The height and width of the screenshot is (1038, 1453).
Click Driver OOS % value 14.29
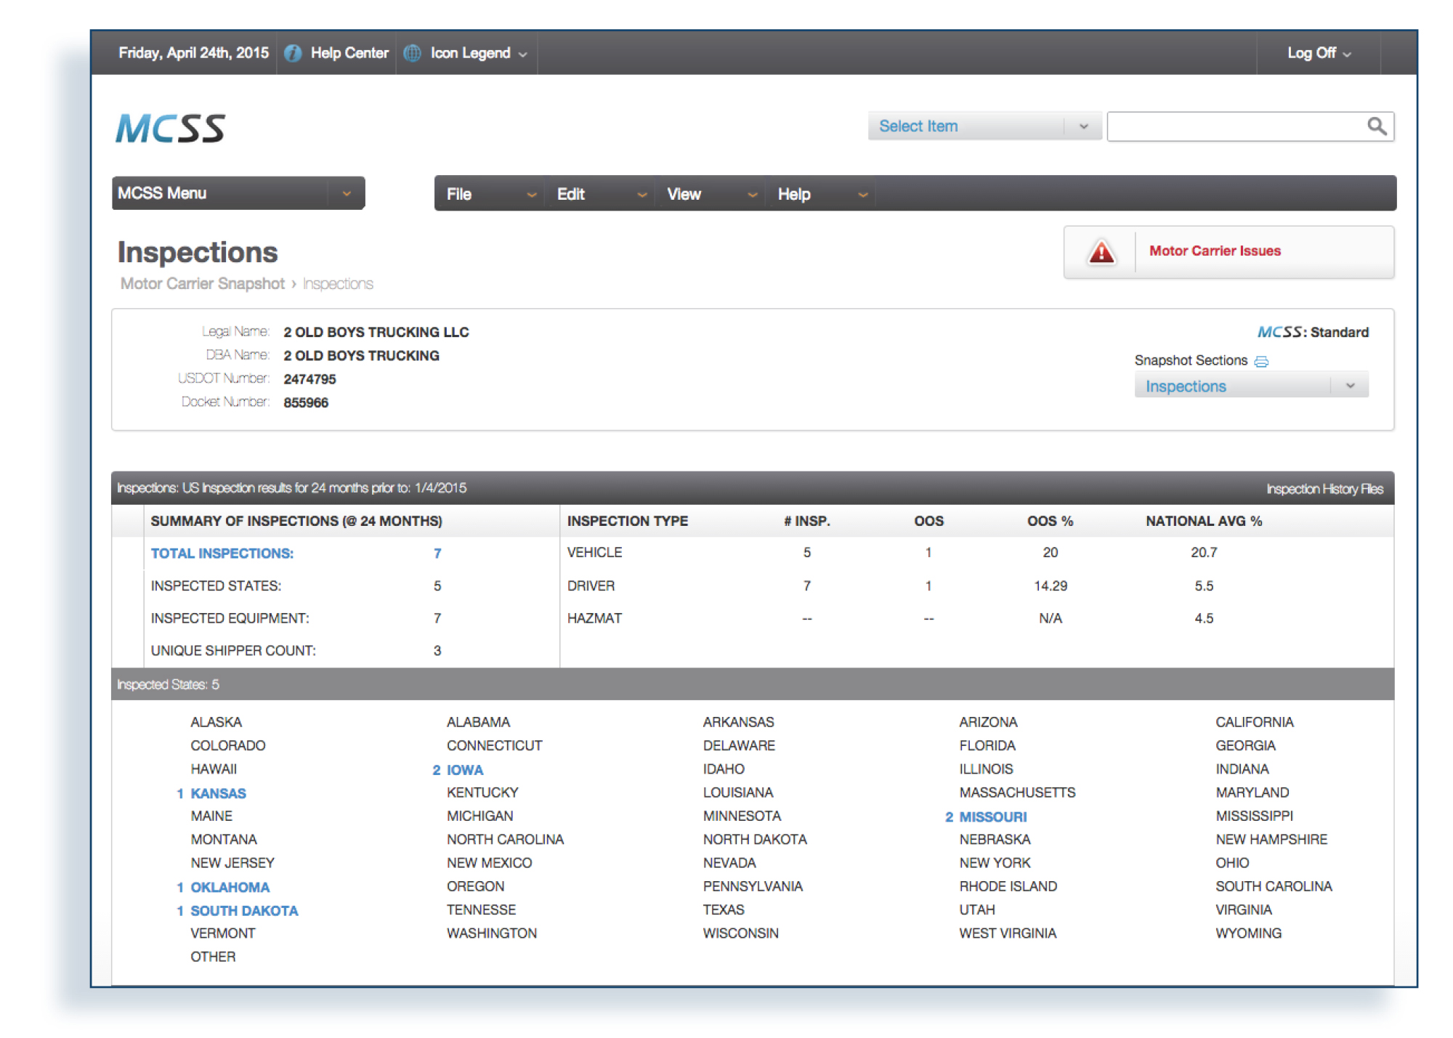[1051, 585]
